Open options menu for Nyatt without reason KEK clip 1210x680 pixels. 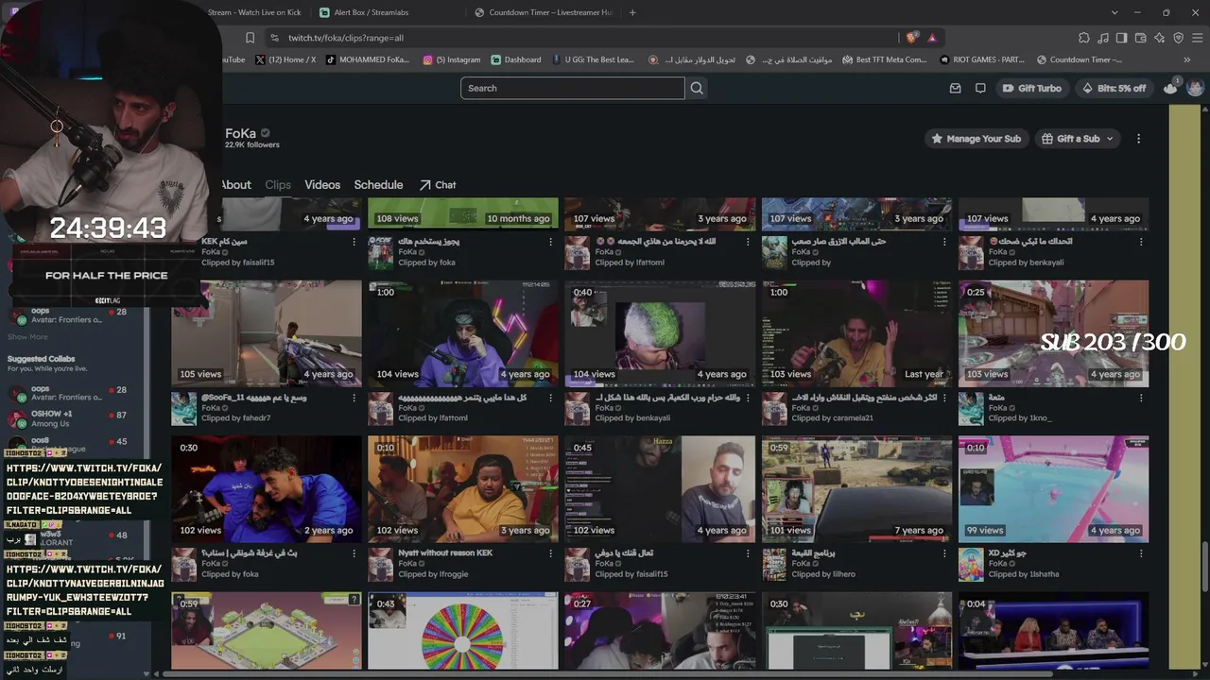click(x=551, y=553)
